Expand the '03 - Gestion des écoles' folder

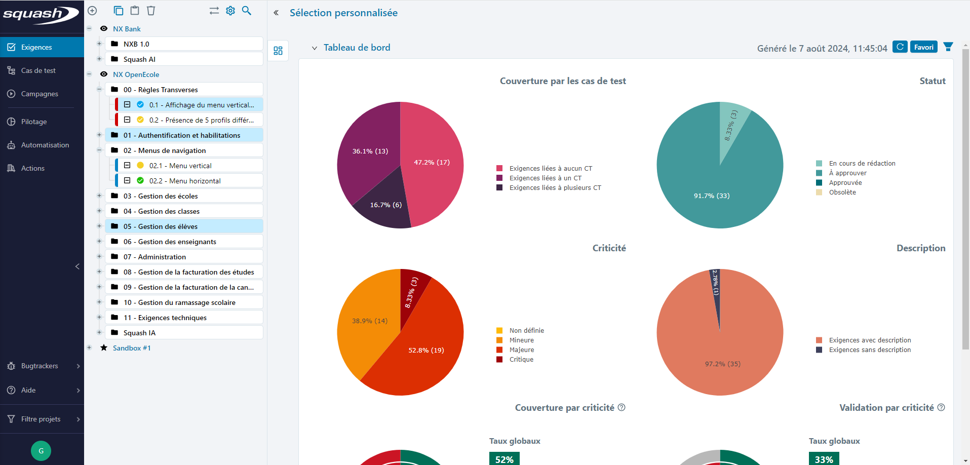click(x=99, y=196)
